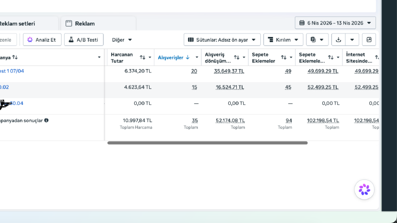Open the Meta AI assistant floating icon

click(364, 189)
